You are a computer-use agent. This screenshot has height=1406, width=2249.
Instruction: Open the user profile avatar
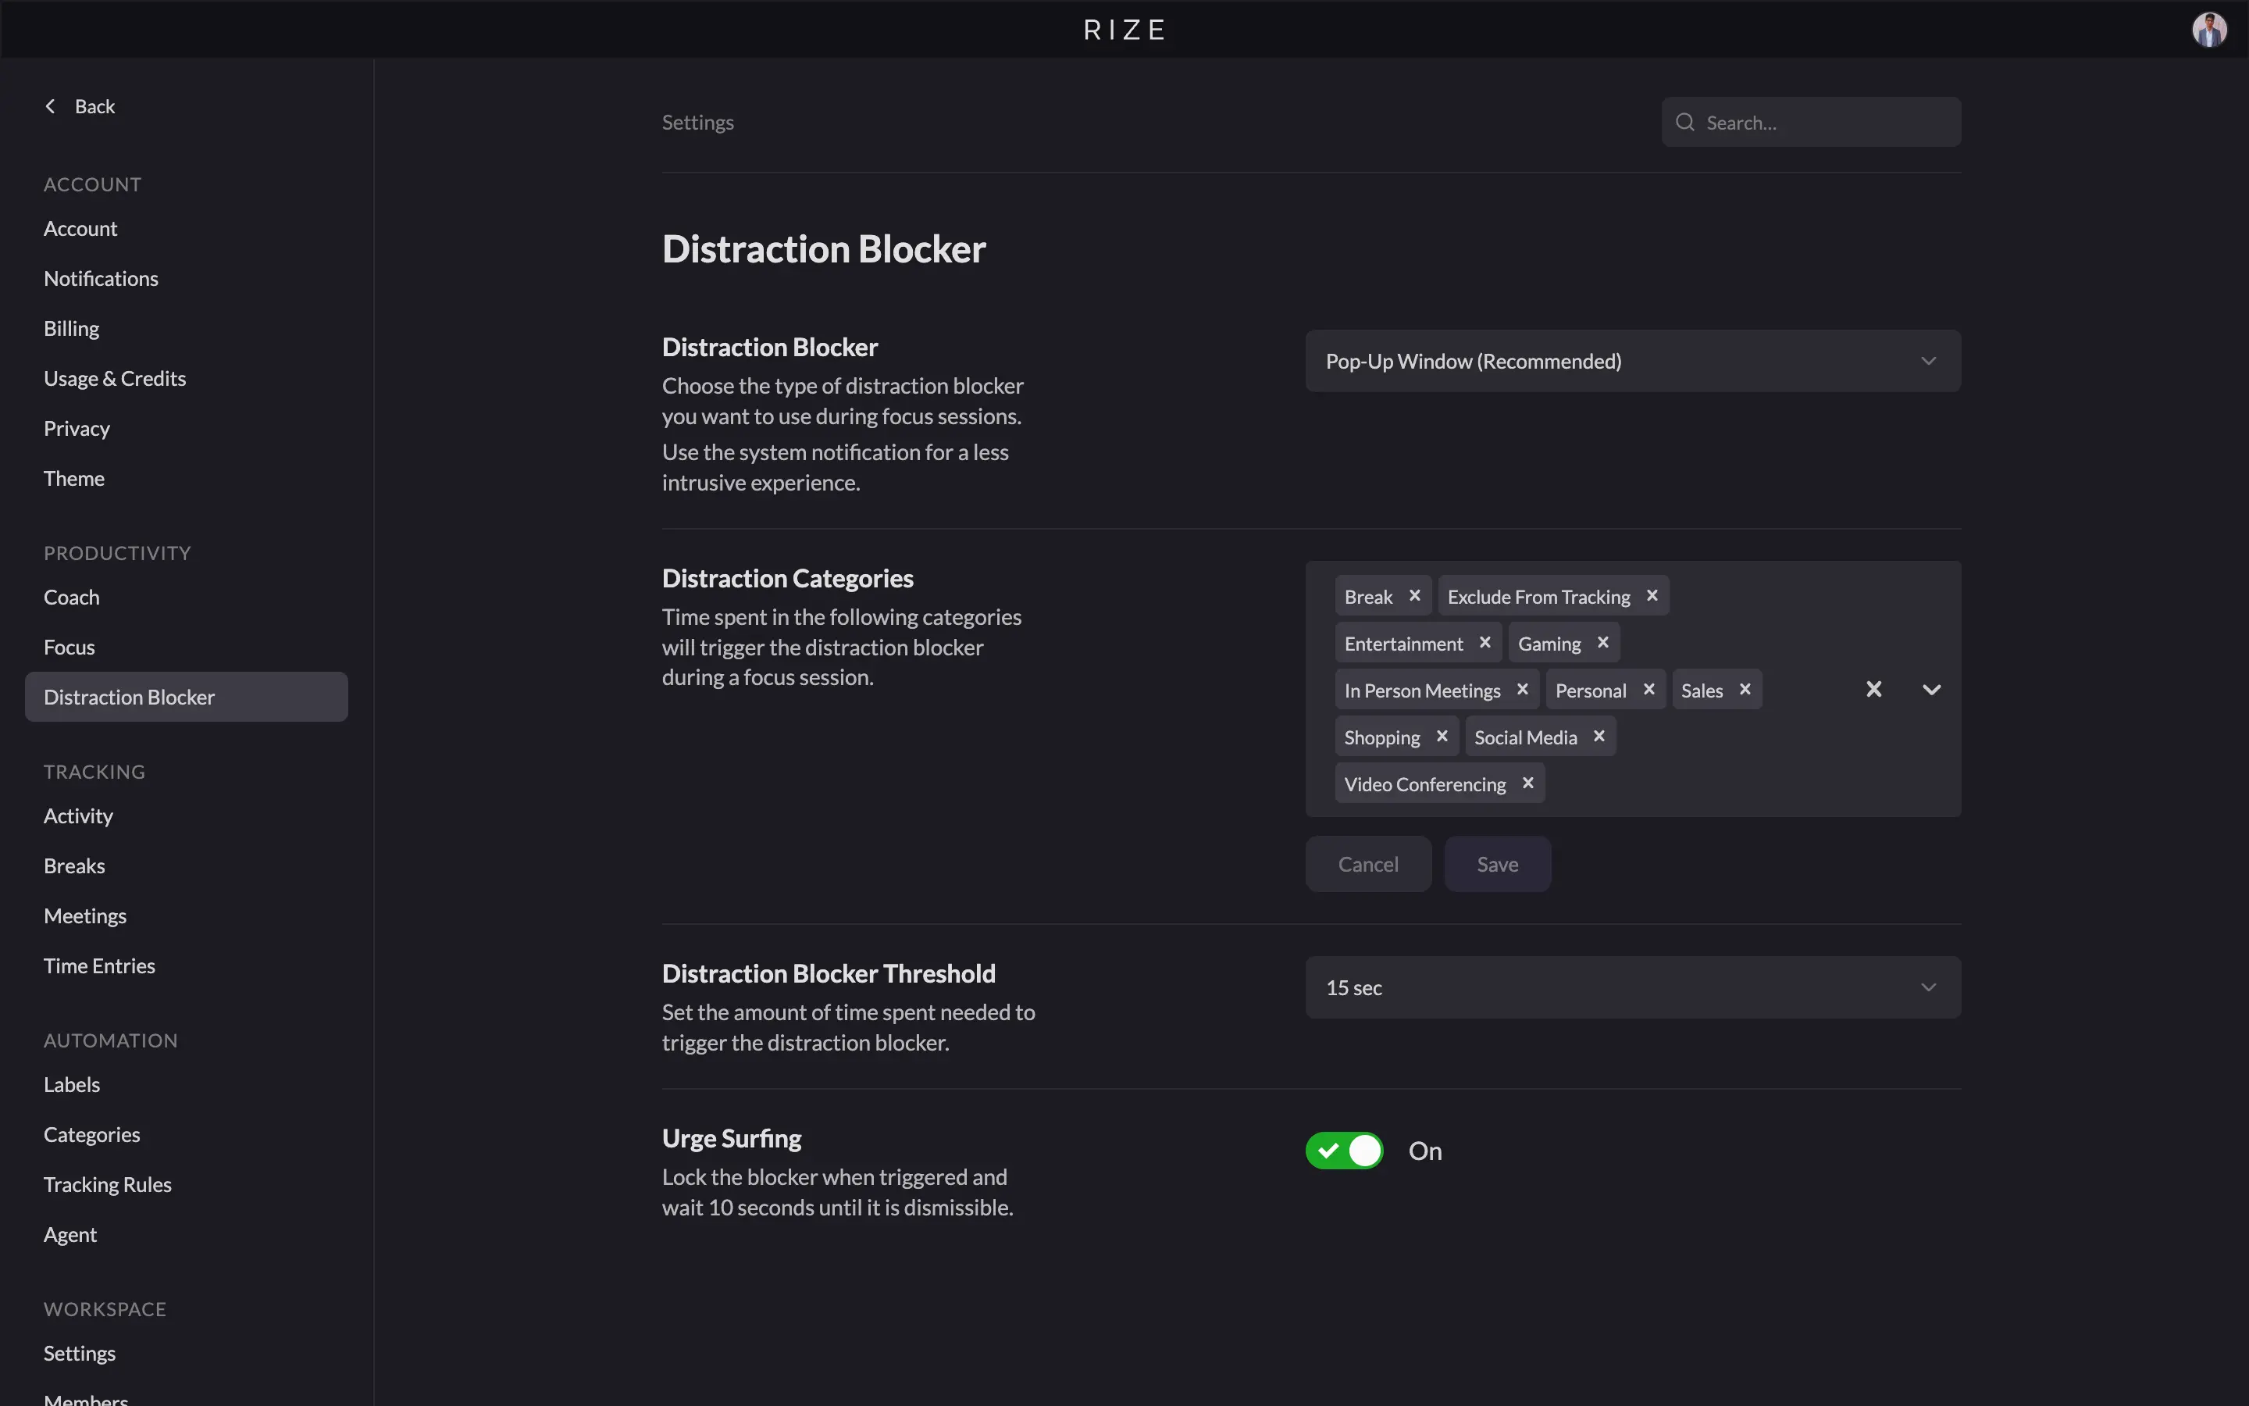2209,30
